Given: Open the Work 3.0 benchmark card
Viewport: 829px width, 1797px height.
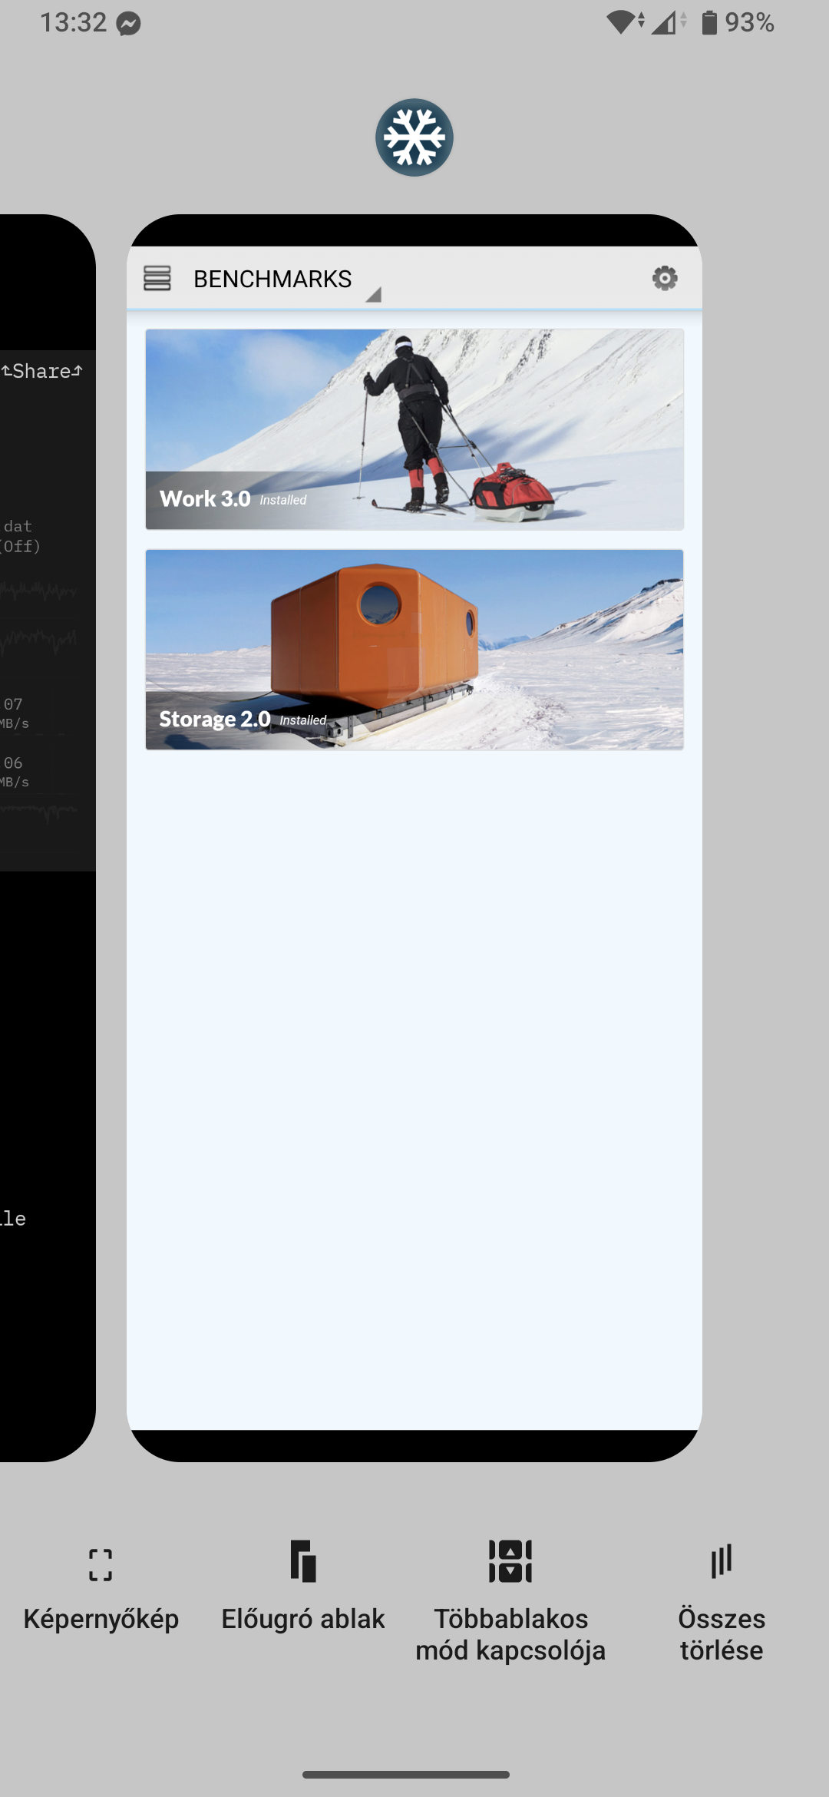Looking at the screenshot, I should point(414,429).
